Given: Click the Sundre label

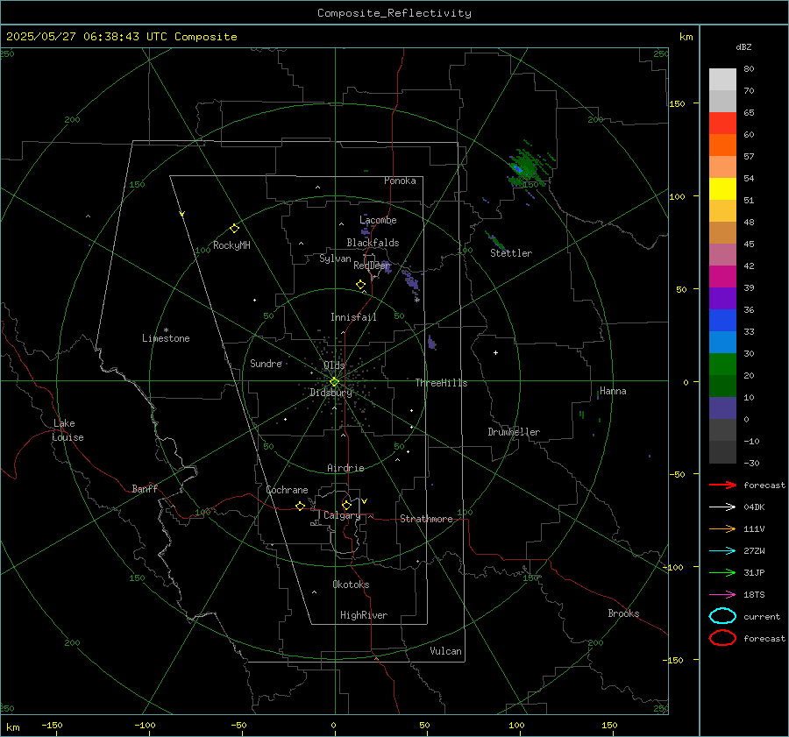Looking at the screenshot, I should 266,363.
